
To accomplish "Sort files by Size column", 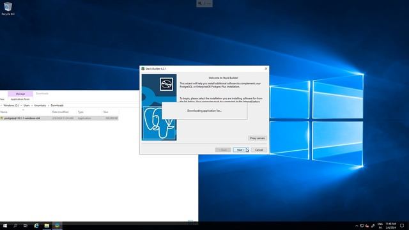I will pyautogui.click(x=110, y=112).
